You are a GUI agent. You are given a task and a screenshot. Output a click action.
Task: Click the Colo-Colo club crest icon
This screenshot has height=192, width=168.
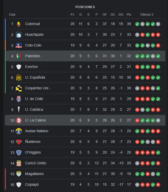pos(19,45)
